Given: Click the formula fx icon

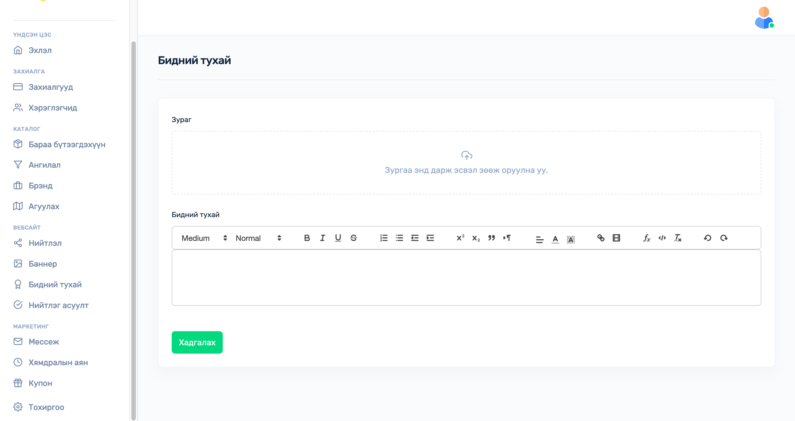Looking at the screenshot, I should (x=646, y=238).
